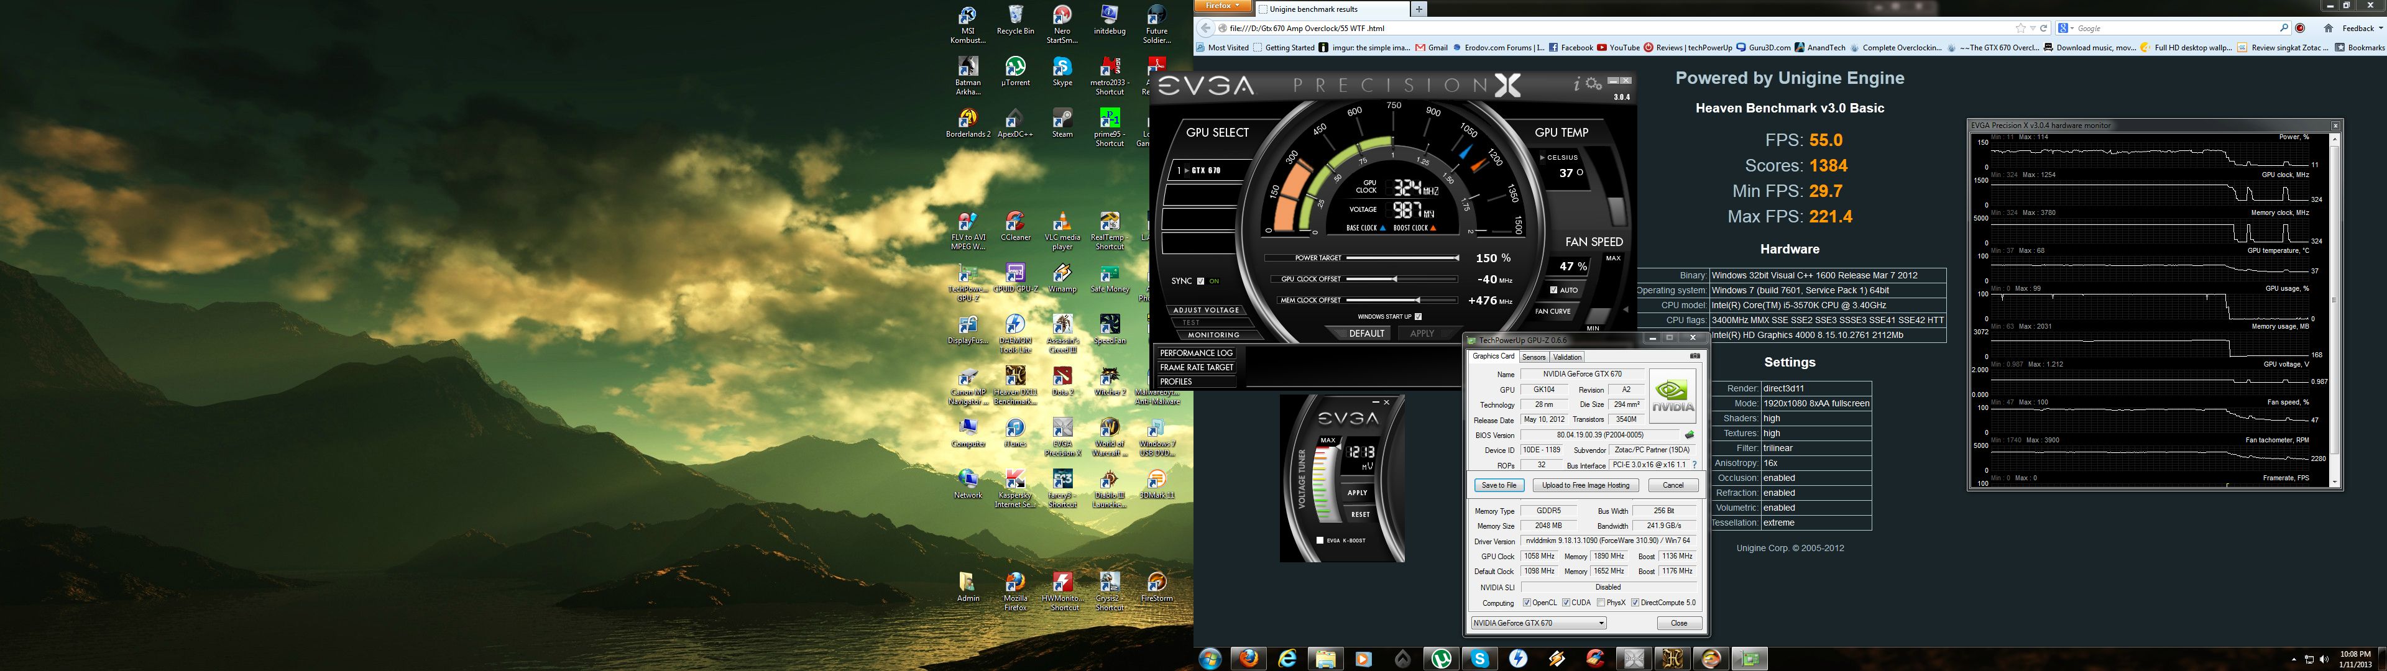
Task: Launch Winamp from the desktop
Action: [1062, 278]
